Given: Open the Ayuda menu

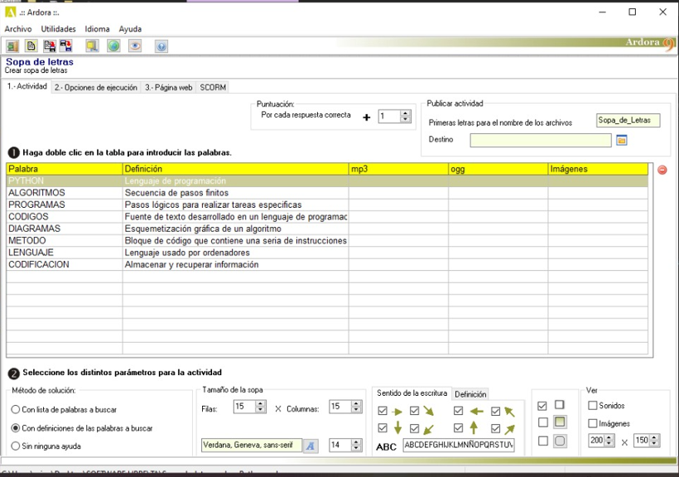Looking at the screenshot, I should click(130, 29).
